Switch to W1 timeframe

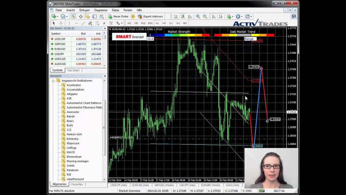tap(178, 23)
